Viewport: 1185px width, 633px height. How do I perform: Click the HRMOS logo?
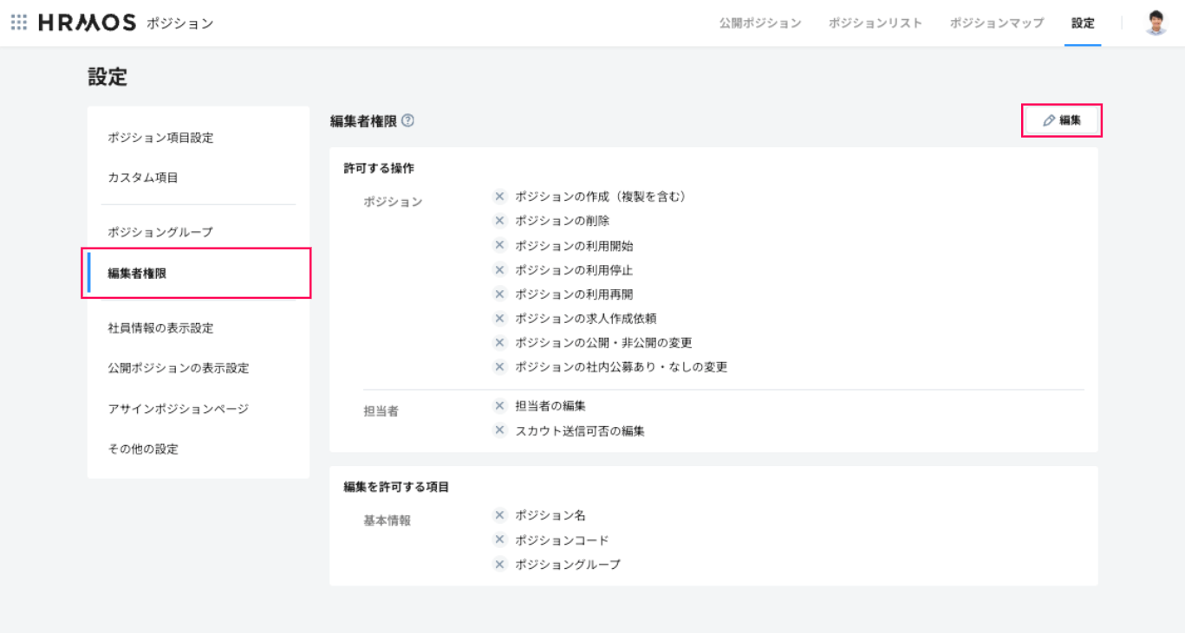[x=88, y=23]
